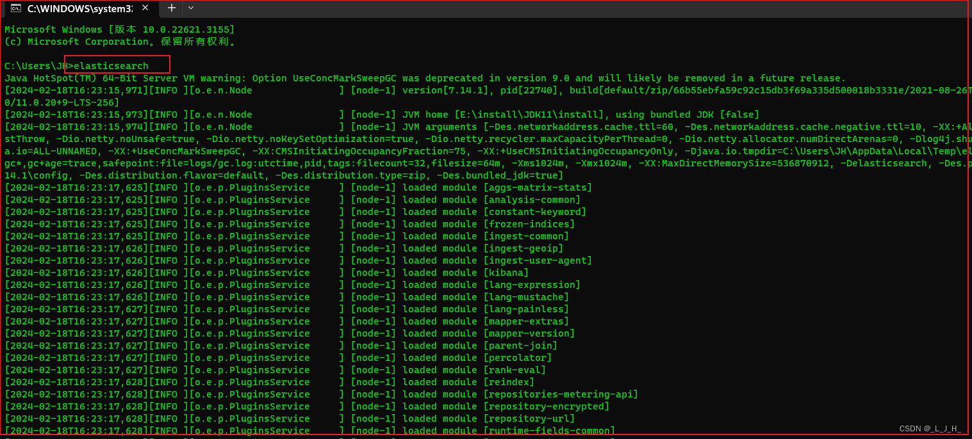Click the loaded module [lang-painless] line

[286, 309]
